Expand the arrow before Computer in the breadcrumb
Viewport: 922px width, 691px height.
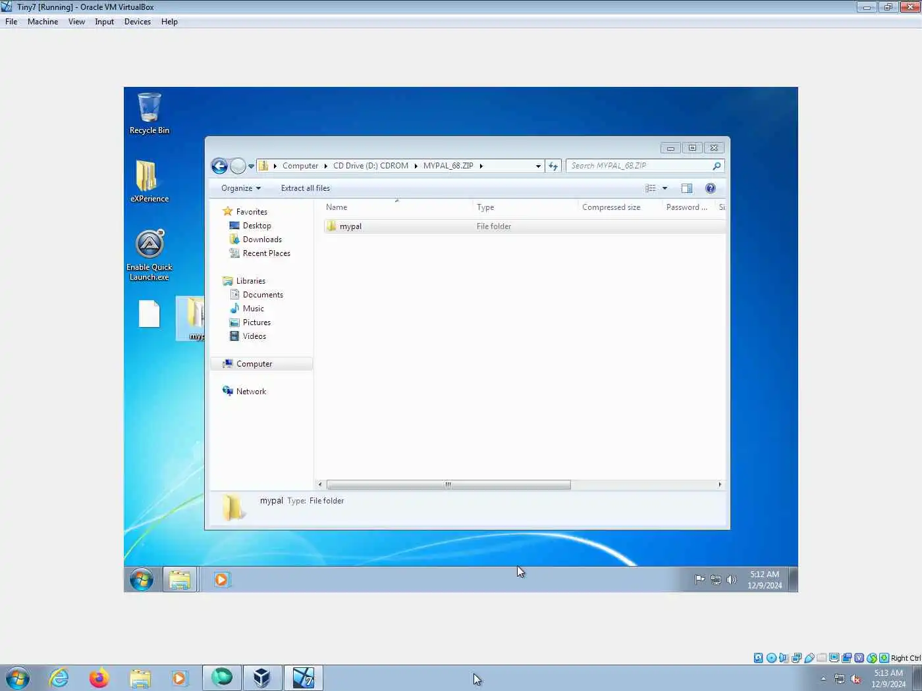pyautogui.click(x=275, y=166)
